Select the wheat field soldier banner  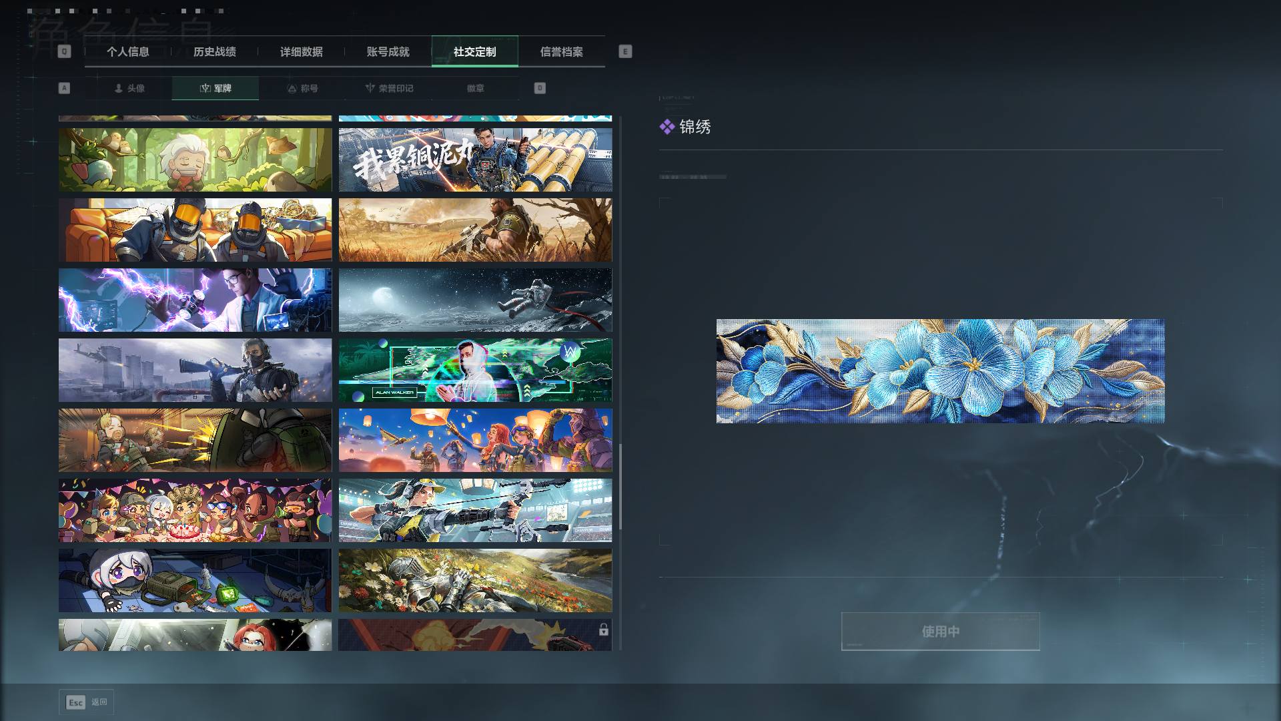tap(475, 230)
